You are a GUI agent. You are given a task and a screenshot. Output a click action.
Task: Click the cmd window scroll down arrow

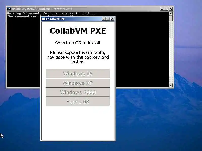(x=171, y=85)
